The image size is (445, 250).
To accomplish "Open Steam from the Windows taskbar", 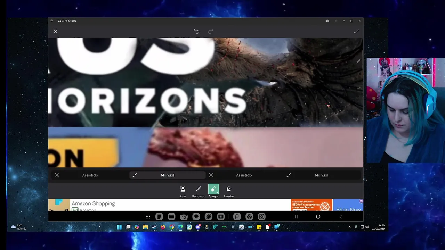I will [154, 227].
